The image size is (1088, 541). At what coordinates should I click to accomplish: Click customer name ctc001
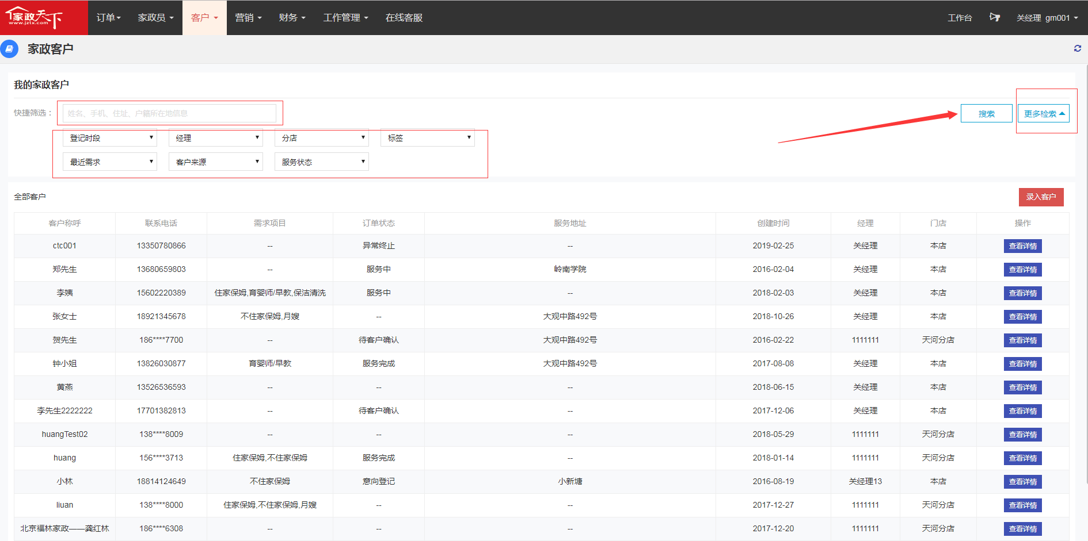(x=64, y=245)
